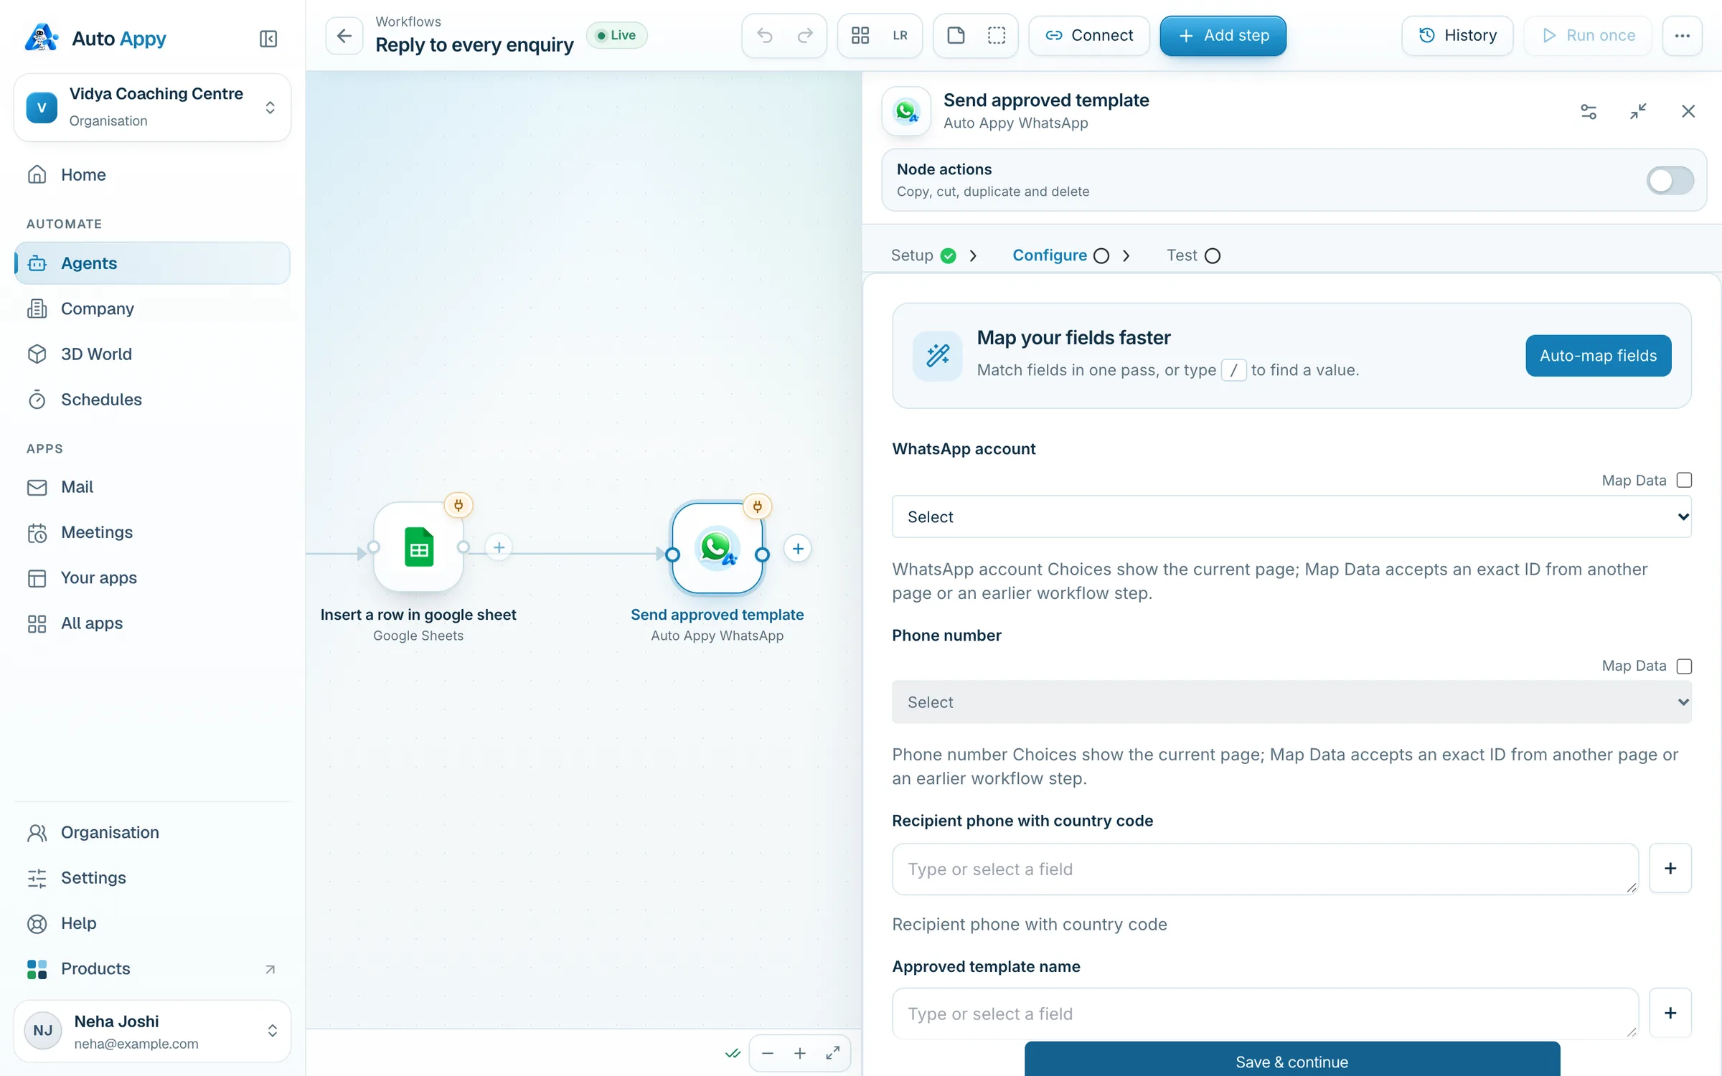Add step after the Google Sheets node
The width and height of the screenshot is (1722, 1076).
[x=499, y=548]
